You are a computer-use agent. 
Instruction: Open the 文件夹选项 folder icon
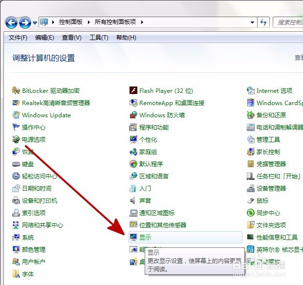(251, 225)
